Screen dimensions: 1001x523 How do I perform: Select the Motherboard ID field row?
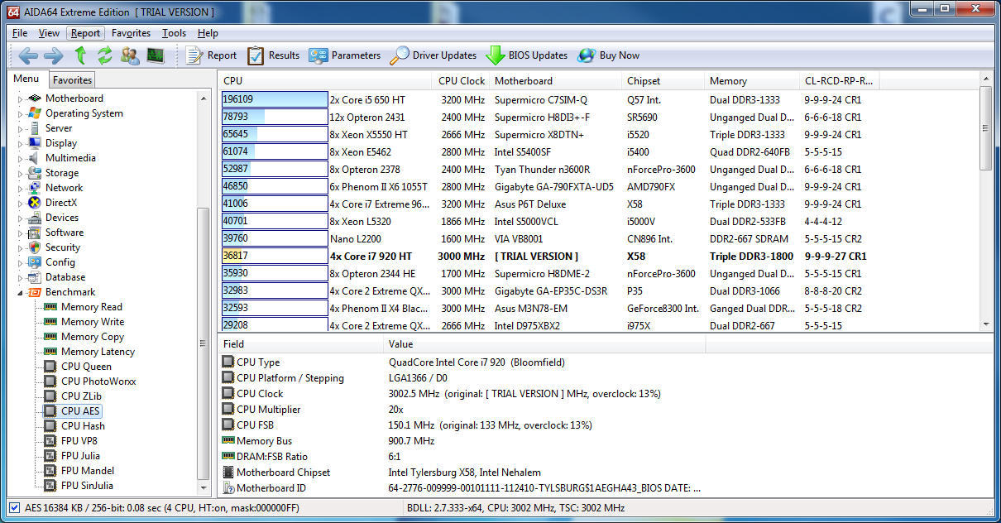point(462,488)
